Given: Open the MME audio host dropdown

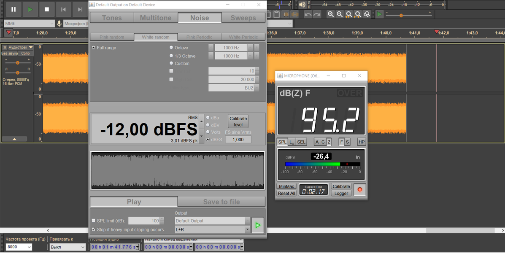Looking at the screenshot, I should 29,24.
